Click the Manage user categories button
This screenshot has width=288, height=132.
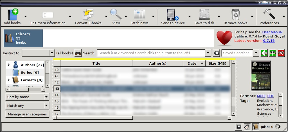point(27,114)
